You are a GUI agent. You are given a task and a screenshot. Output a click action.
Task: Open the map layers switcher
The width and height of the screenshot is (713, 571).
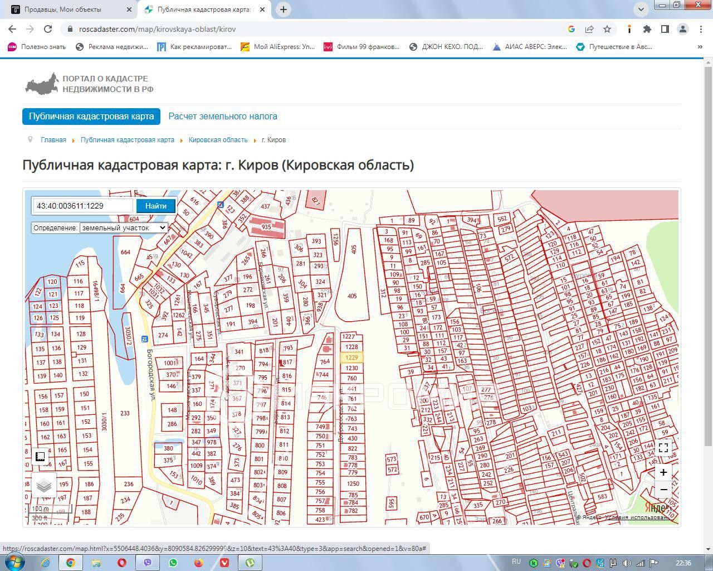pos(43,485)
